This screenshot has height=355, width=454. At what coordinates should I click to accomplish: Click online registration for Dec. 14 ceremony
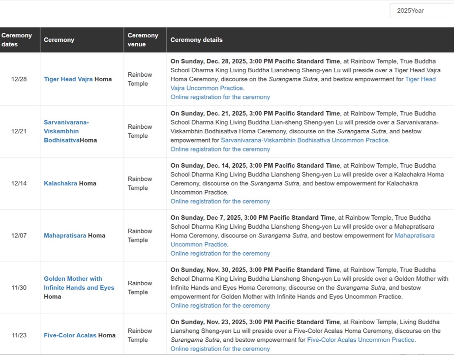coord(220,201)
